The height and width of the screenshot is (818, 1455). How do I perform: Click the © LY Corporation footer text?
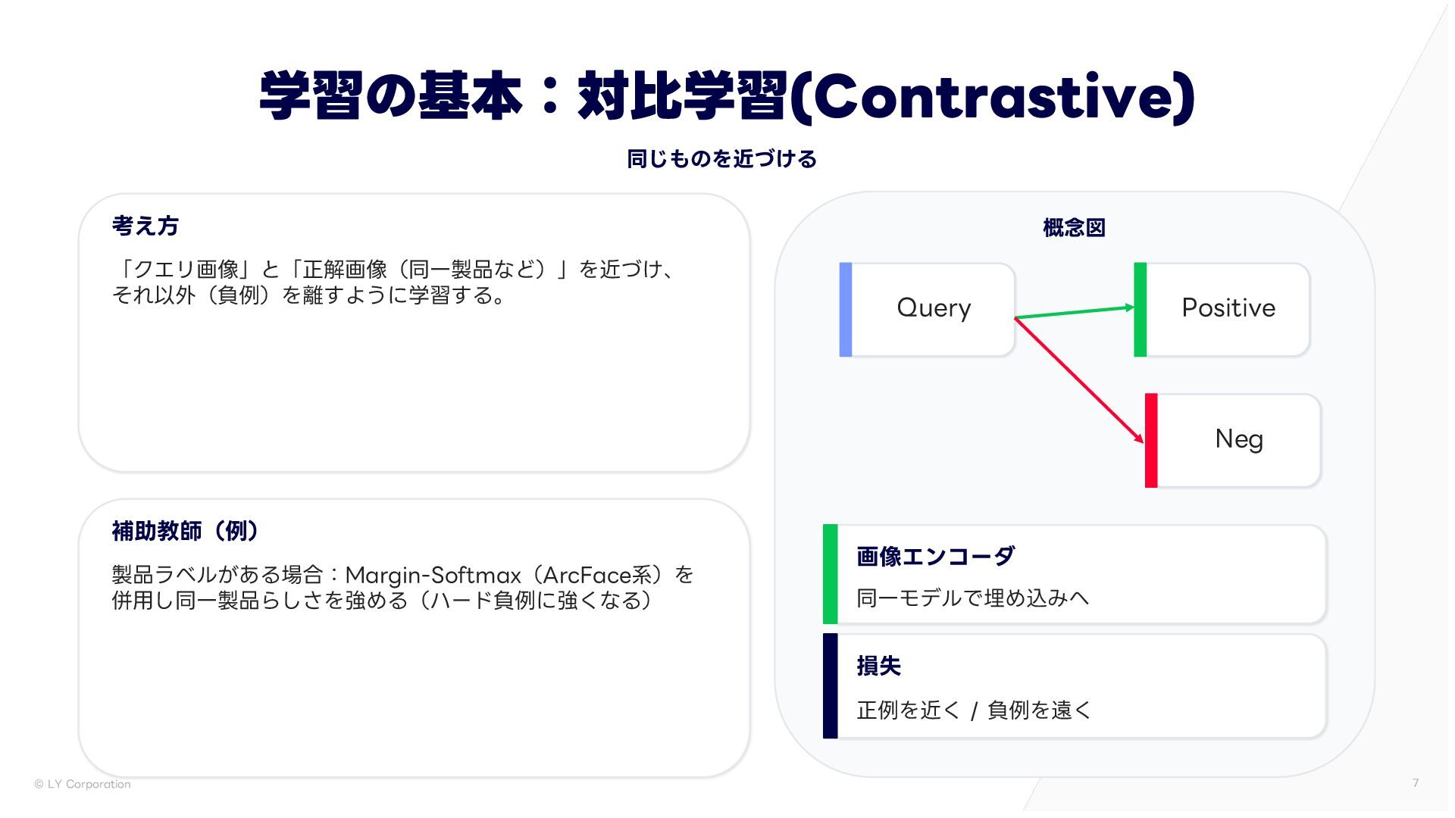pos(83,784)
